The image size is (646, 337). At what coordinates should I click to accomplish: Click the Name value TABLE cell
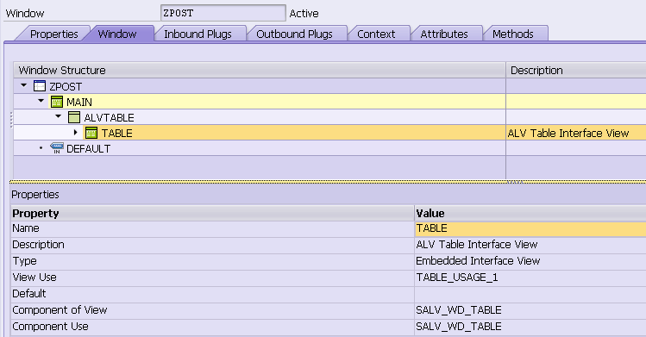(530, 228)
